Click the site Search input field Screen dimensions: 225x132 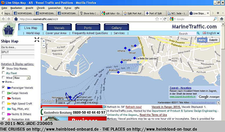(x=187, y=33)
